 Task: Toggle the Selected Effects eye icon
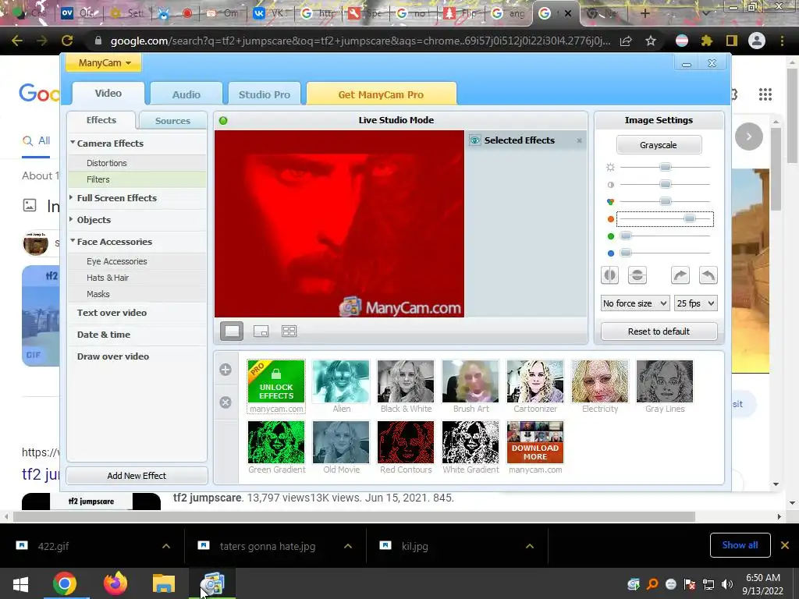tap(475, 140)
